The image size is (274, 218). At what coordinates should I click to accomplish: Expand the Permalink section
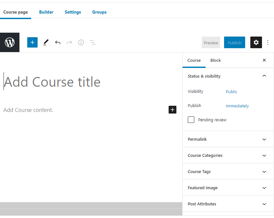(x=228, y=139)
